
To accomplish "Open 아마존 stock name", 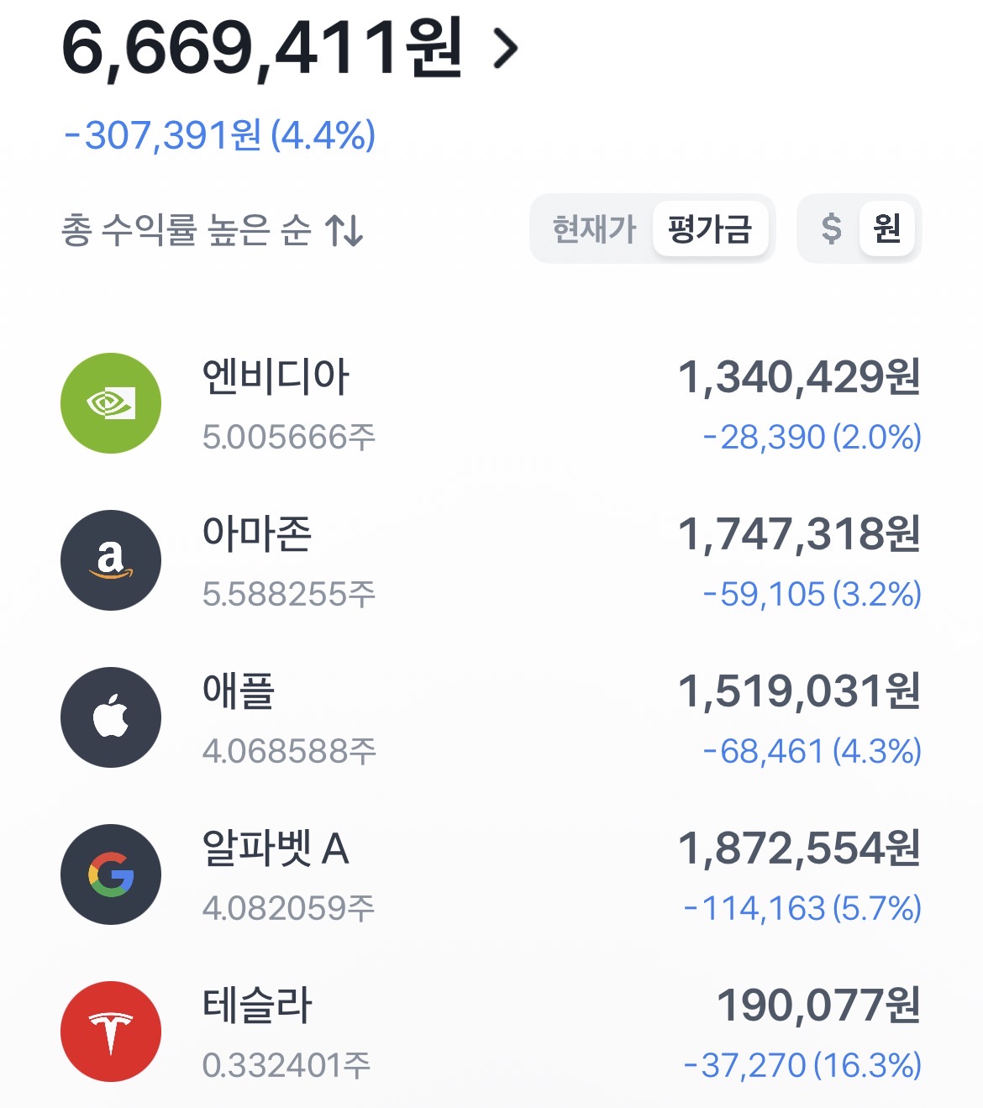I will tap(257, 534).
